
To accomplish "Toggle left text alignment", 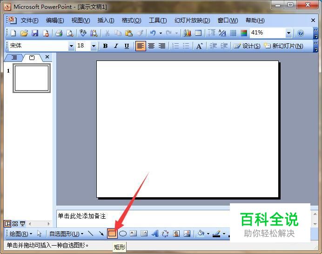I will click(x=141, y=46).
